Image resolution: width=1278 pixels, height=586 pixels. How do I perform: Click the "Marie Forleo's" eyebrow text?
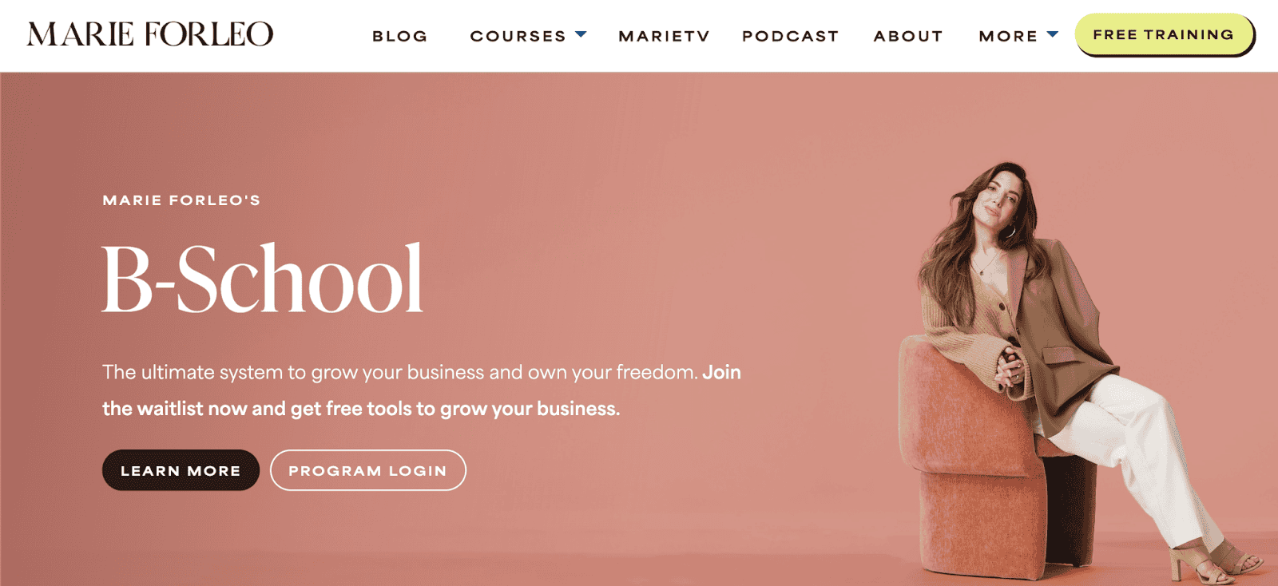coord(181,200)
